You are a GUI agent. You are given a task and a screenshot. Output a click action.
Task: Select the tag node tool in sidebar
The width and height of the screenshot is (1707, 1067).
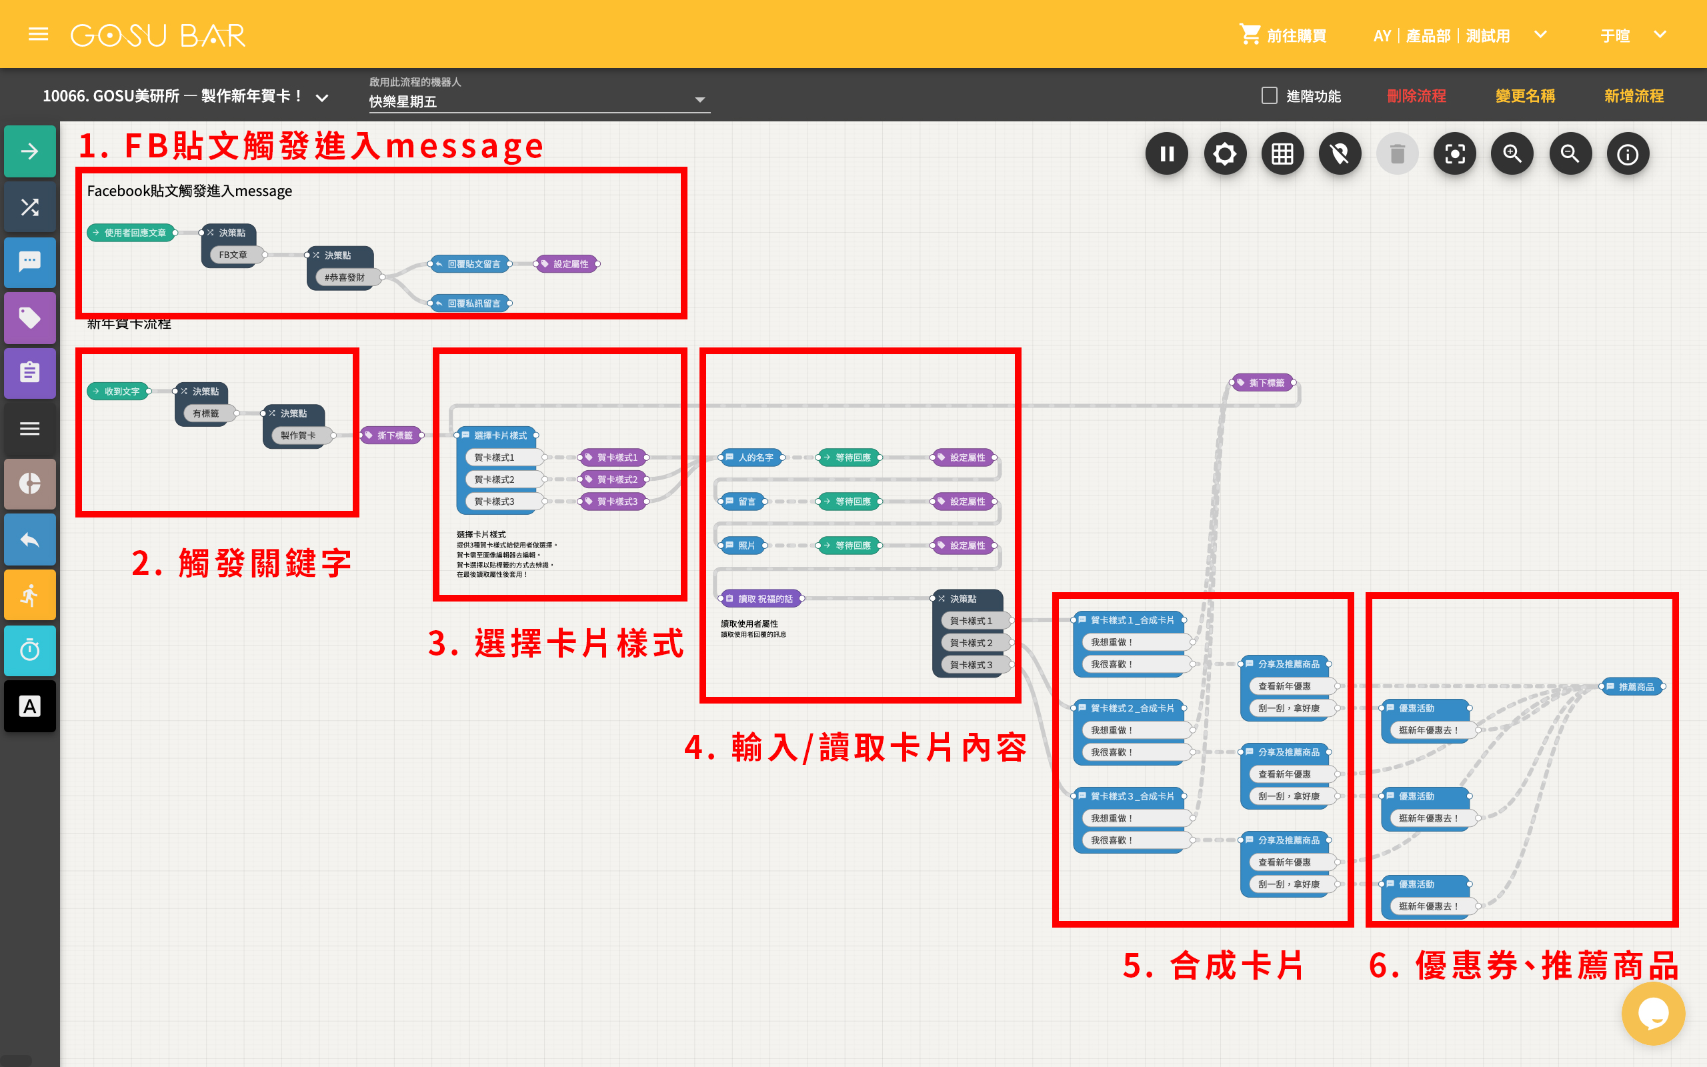tap(29, 318)
